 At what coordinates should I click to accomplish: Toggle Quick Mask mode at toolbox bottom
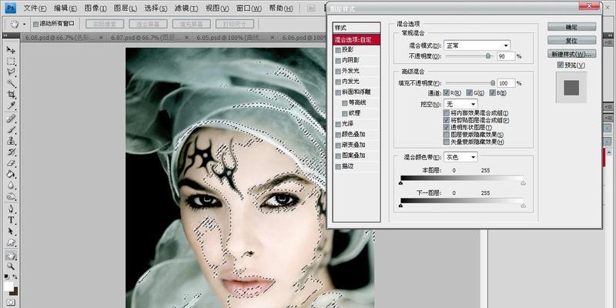(11, 303)
